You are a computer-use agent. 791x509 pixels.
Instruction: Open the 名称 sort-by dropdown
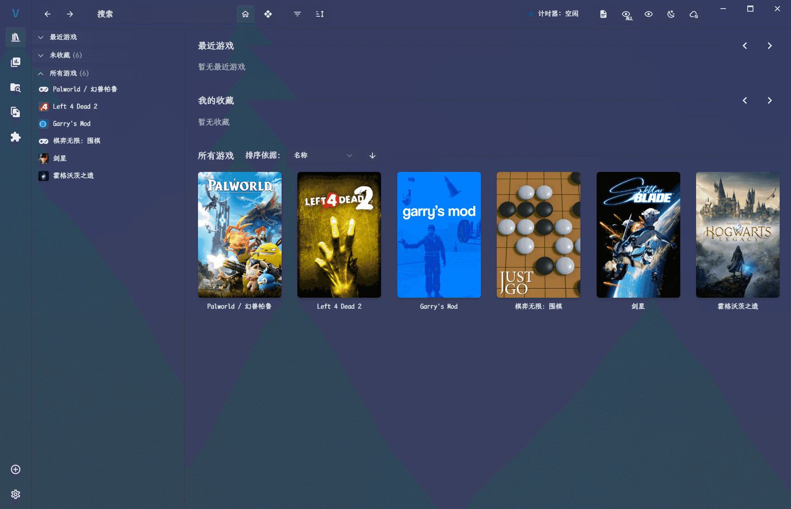(323, 155)
